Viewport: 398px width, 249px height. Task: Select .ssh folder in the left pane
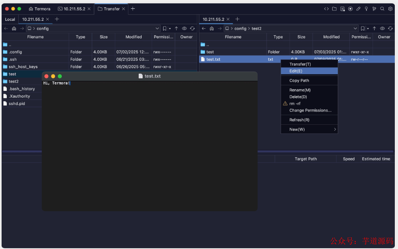[x=99, y=59]
